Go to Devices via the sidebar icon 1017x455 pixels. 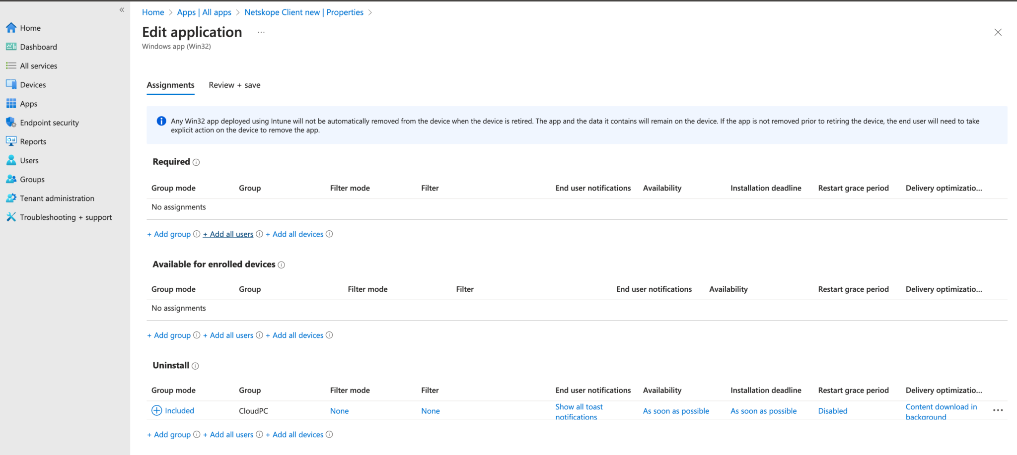pyautogui.click(x=11, y=84)
